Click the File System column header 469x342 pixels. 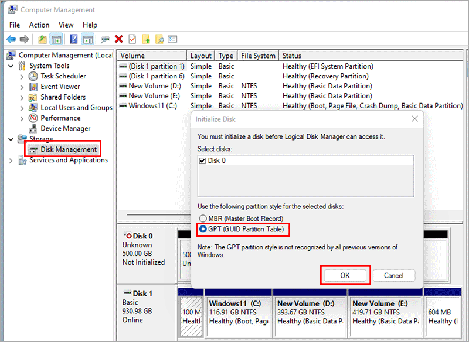point(257,56)
